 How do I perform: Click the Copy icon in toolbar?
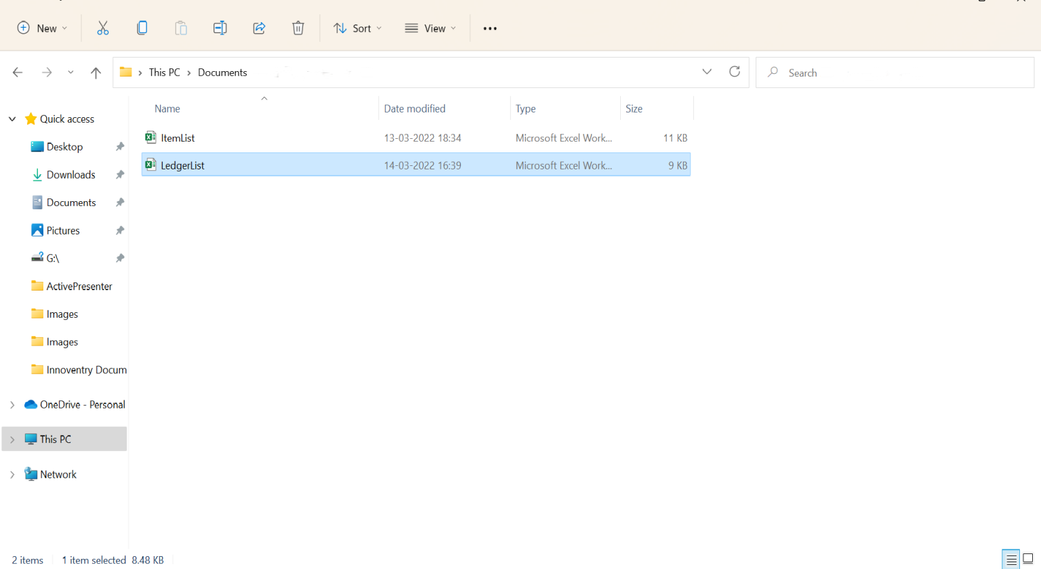[142, 28]
